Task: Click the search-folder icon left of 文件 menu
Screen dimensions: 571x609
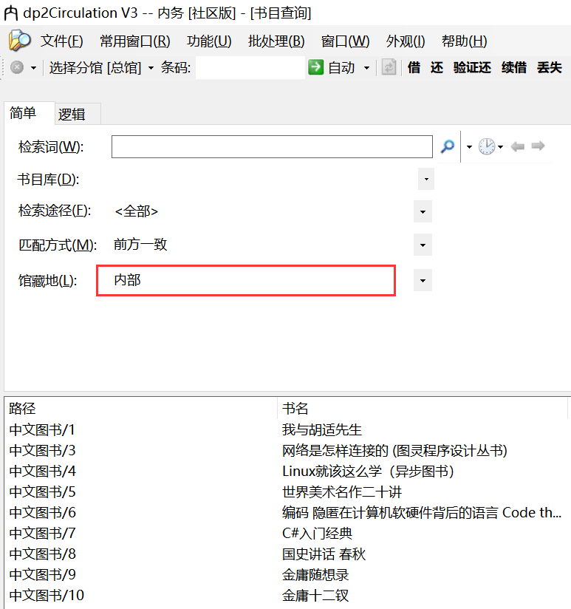Action: [19, 41]
